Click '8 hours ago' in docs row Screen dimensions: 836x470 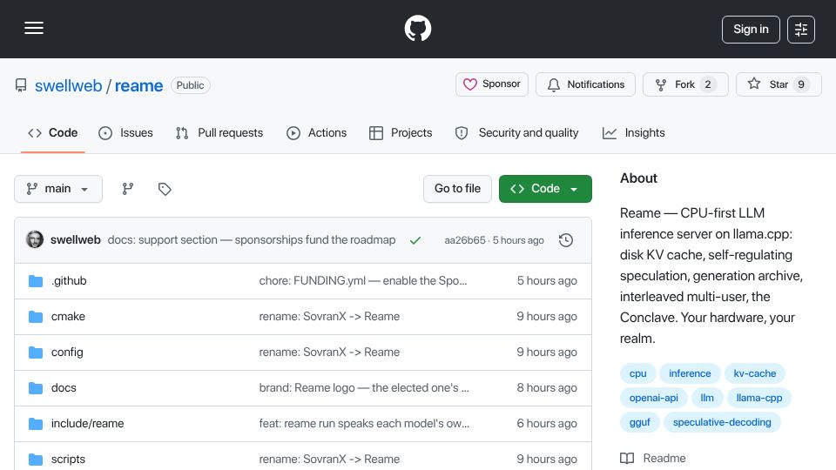pos(547,388)
